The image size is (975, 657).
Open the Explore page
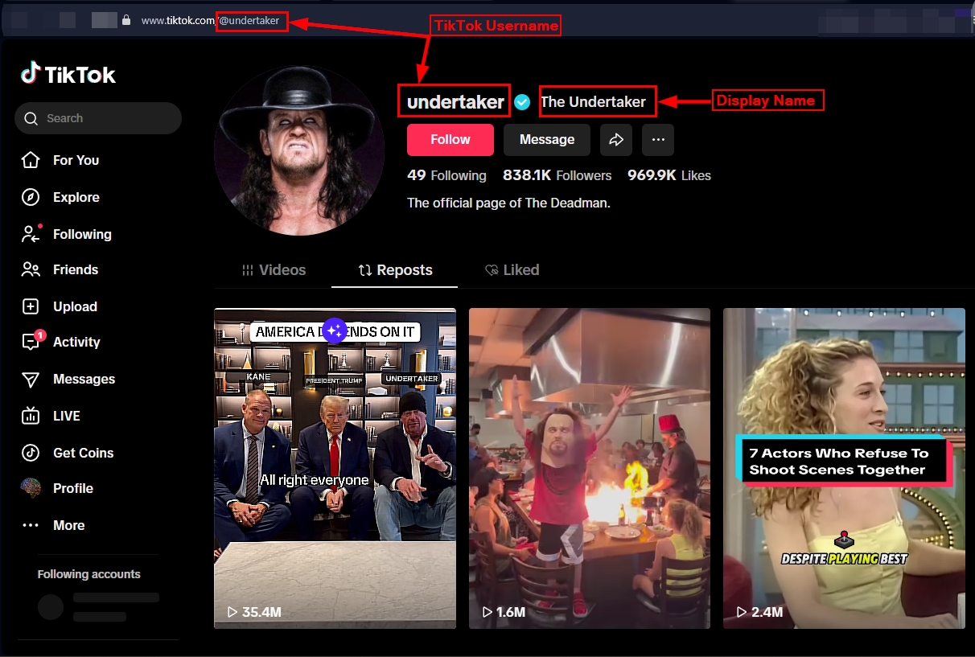(76, 197)
